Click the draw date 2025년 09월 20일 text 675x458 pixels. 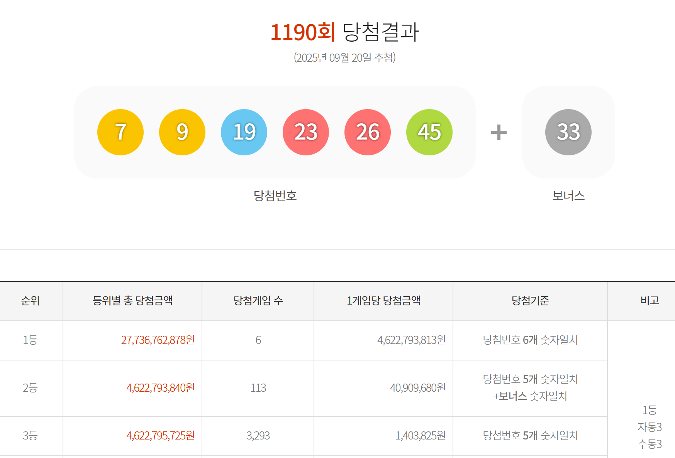tap(344, 57)
